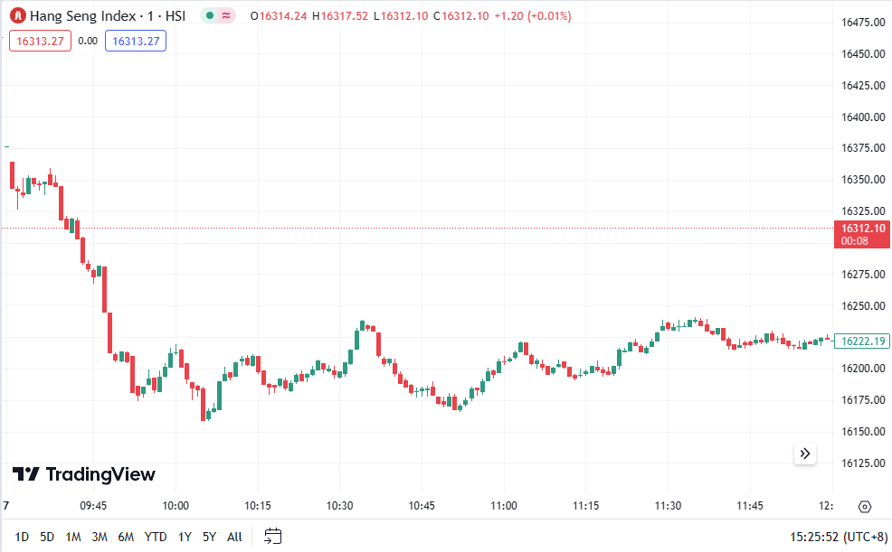Image resolution: width=892 pixels, height=552 pixels.
Task: Switch to the 6M time range
Action: click(x=126, y=537)
